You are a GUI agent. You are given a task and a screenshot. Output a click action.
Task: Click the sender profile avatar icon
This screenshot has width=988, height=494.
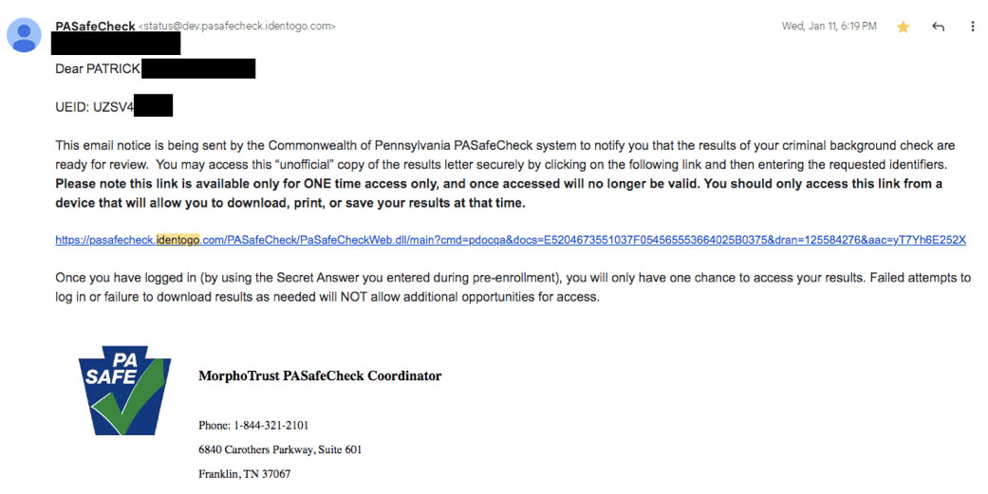point(23,34)
